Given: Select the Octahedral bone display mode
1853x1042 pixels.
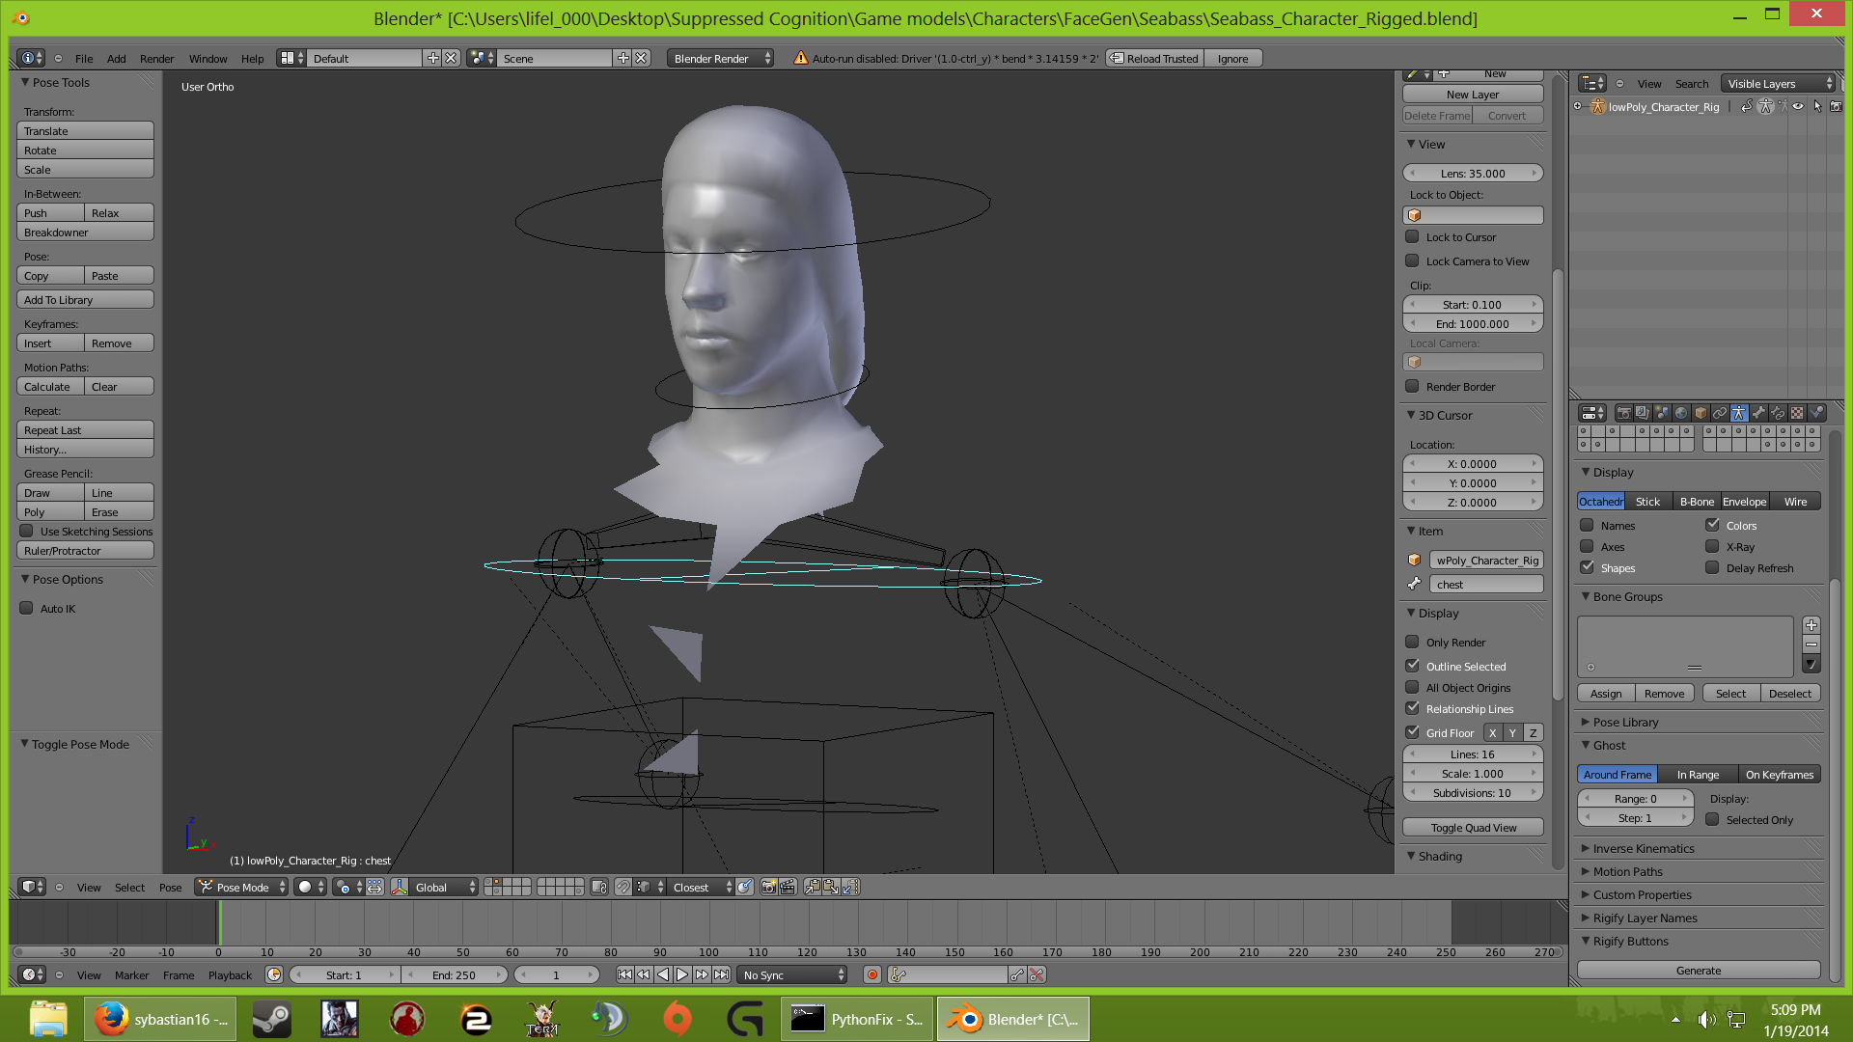Looking at the screenshot, I should (x=1601, y=502).
